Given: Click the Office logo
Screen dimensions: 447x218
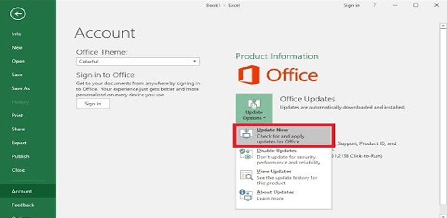Looking at the screenshot, I should pyautogui.click(x=278, y=75).
